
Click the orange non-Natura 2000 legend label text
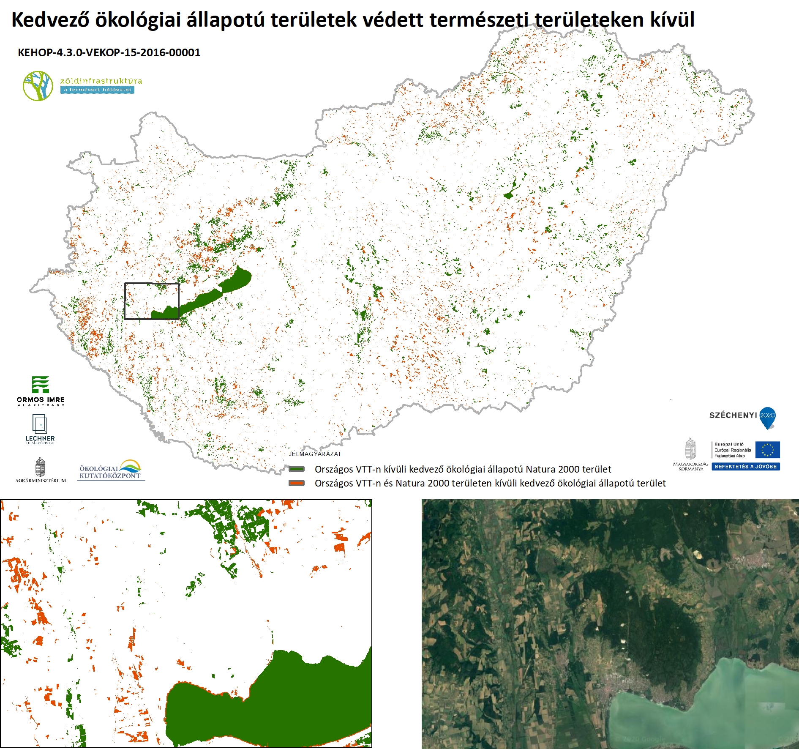pos(490,483)
